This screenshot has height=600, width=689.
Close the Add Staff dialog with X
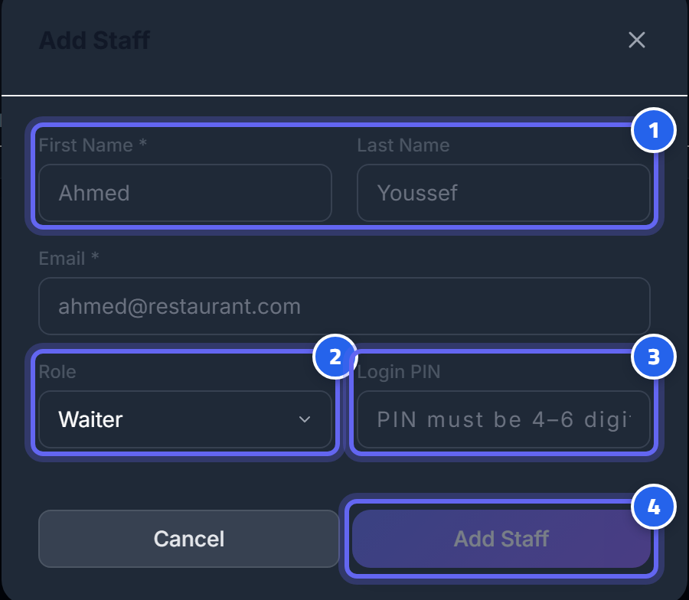(x=637, y=40)
